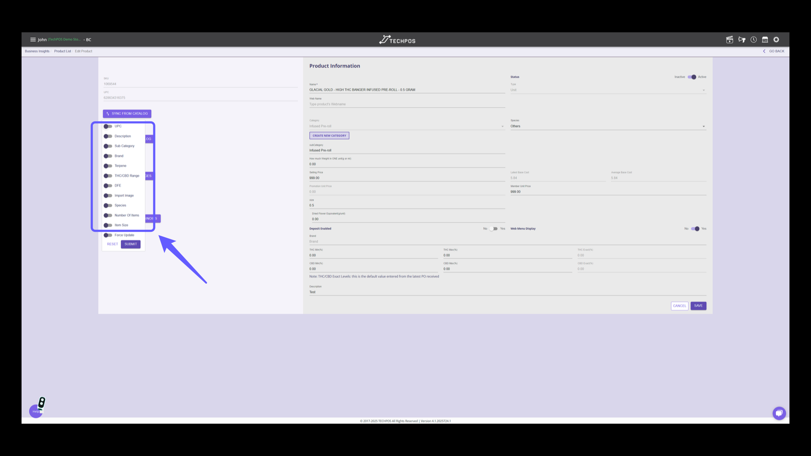The width and height of the screenshot is (811, 456).
Task: Click the Member Unit Price field
Action: coord(608,192)
